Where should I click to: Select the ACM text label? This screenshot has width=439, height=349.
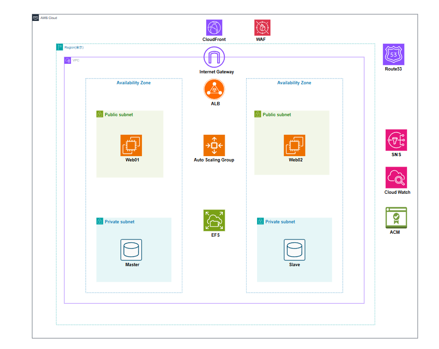pos(395,232)
